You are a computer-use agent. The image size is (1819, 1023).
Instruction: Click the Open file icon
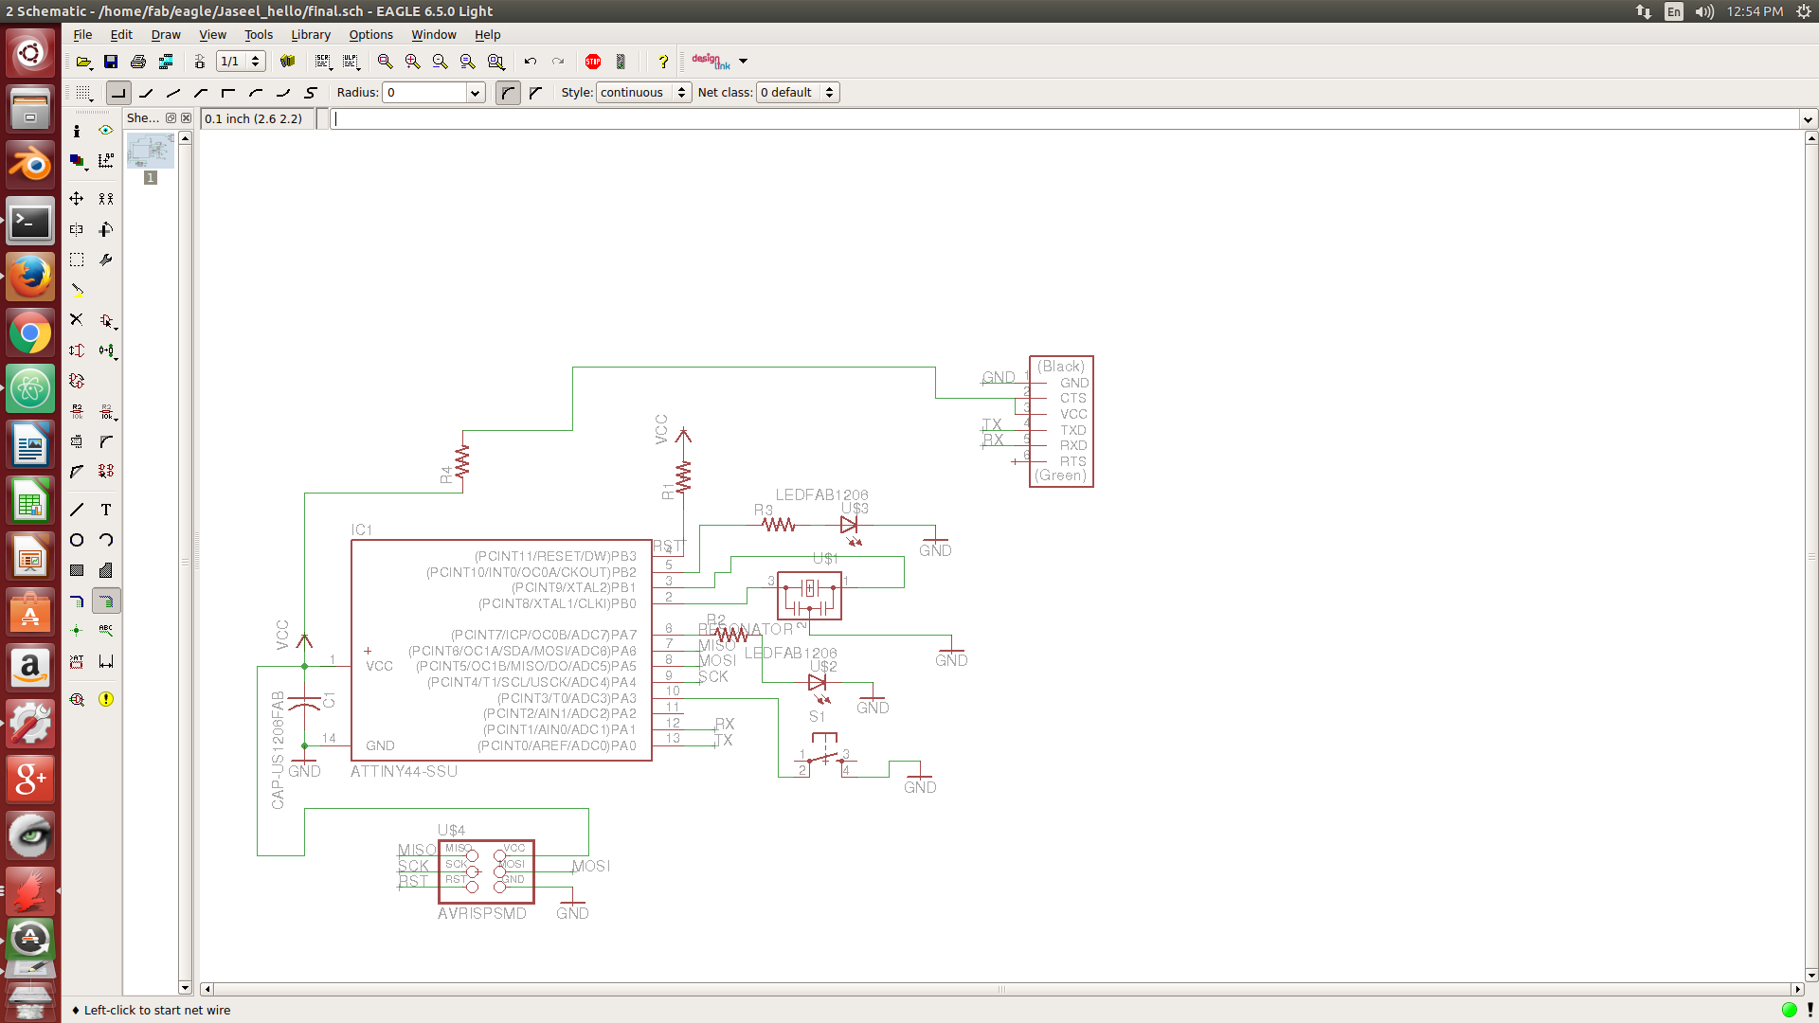pos(83,62)
